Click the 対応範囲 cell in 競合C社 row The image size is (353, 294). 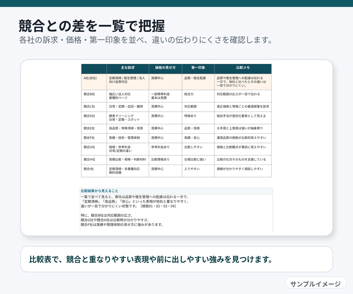198,107
